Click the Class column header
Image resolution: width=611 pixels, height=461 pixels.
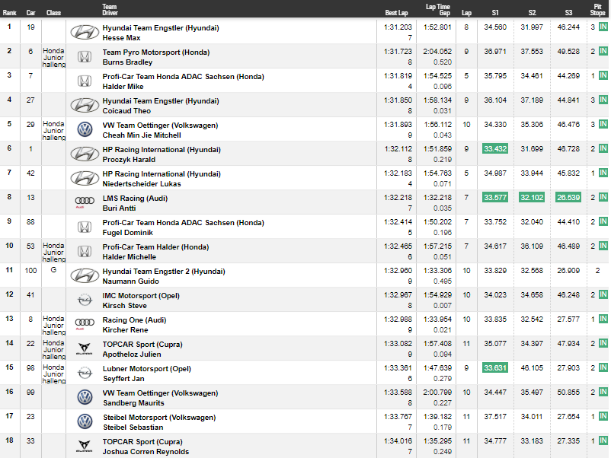53,13
